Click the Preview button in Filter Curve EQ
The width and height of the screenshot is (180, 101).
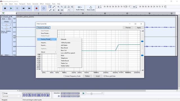point(128,27)
